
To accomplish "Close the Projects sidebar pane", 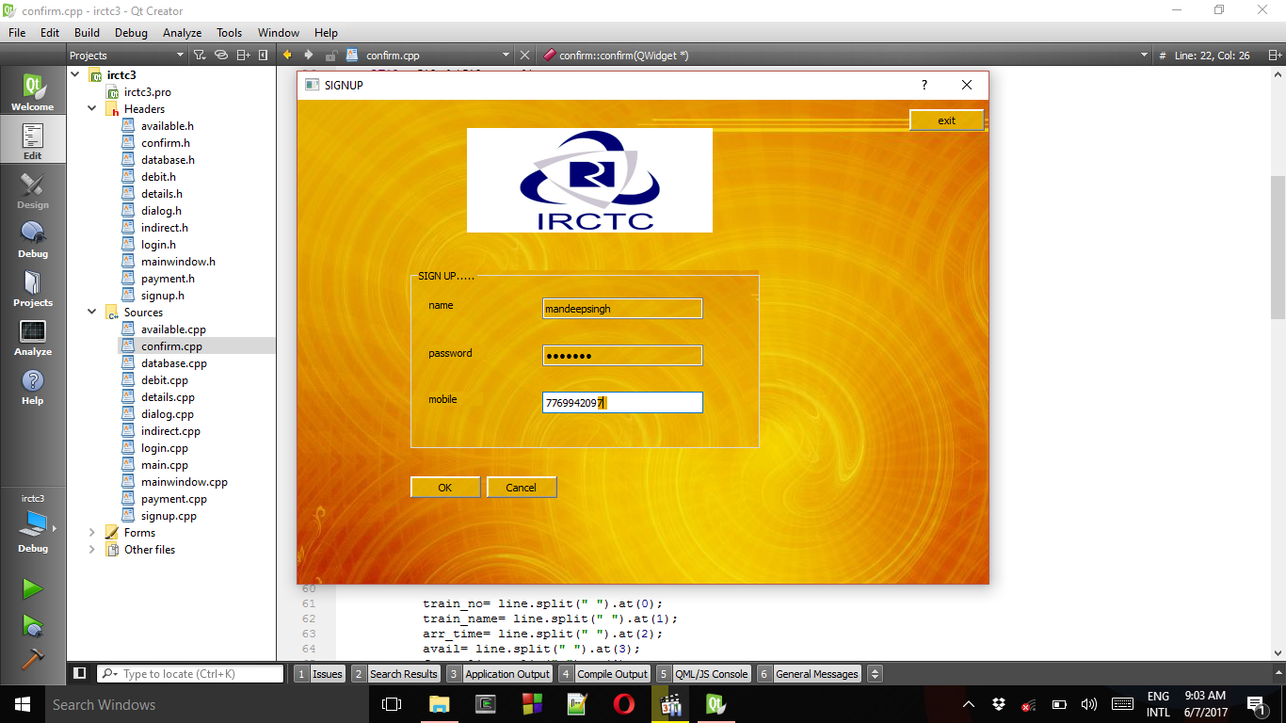I will pyautogui.click(x=264, y=56).
